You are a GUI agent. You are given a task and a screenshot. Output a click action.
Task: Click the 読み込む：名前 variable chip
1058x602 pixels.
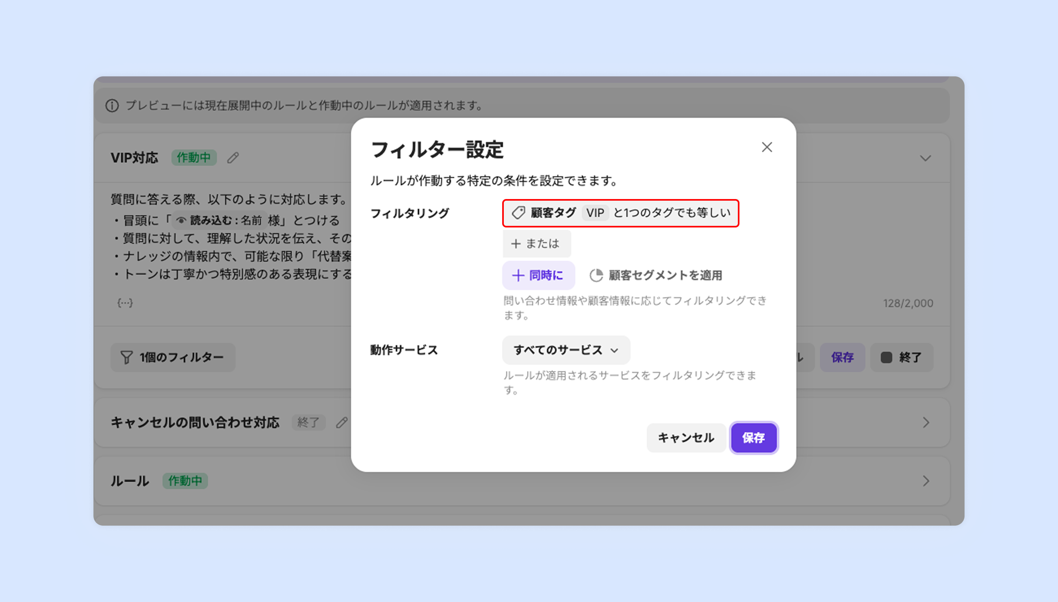point(219,221)
